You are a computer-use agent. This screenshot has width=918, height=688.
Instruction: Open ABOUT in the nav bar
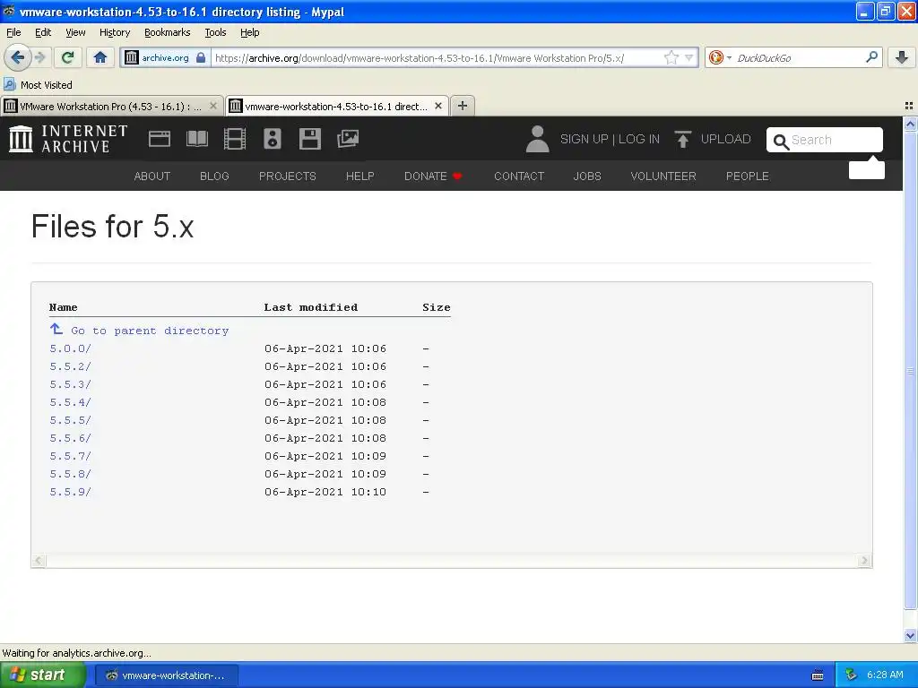[152, 176]
